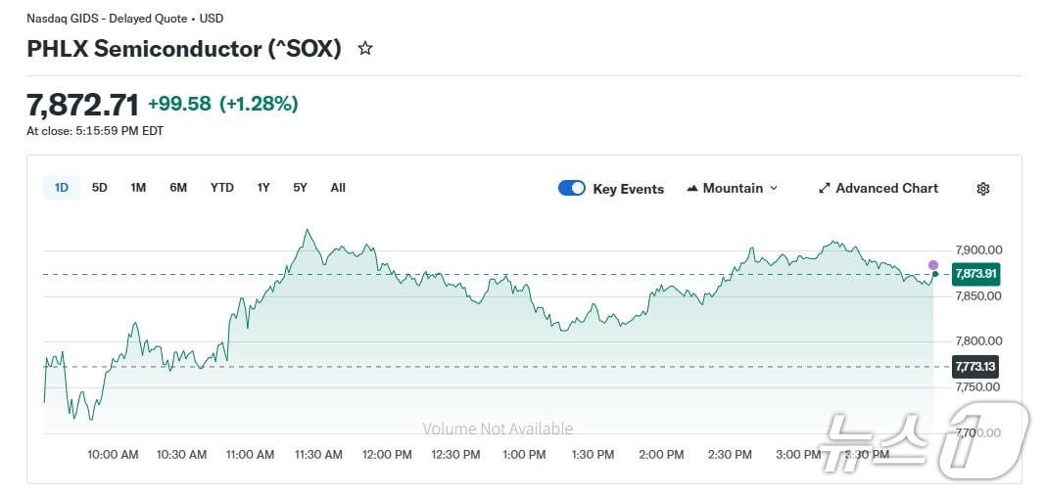Switch to the 5Y time range
The width and height of the screenshot is (1045, 495).
(300, 188)
